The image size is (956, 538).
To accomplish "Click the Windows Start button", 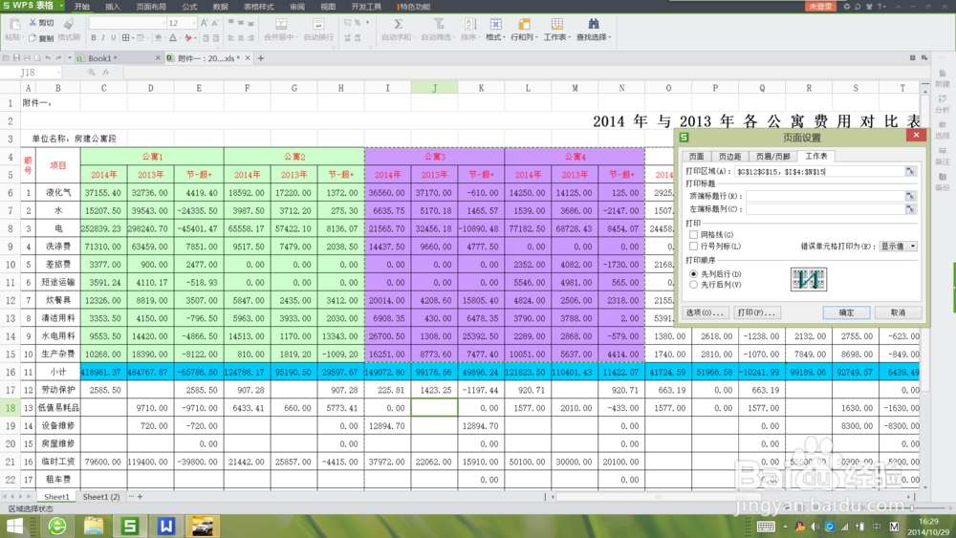I will pyautogui.click(x=13, y=526).
